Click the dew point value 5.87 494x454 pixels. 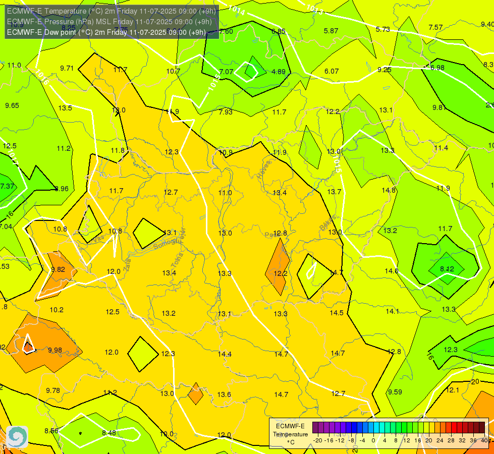coord(331,31)
